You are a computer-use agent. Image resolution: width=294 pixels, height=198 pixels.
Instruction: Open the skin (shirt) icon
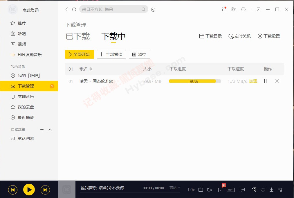224,9
